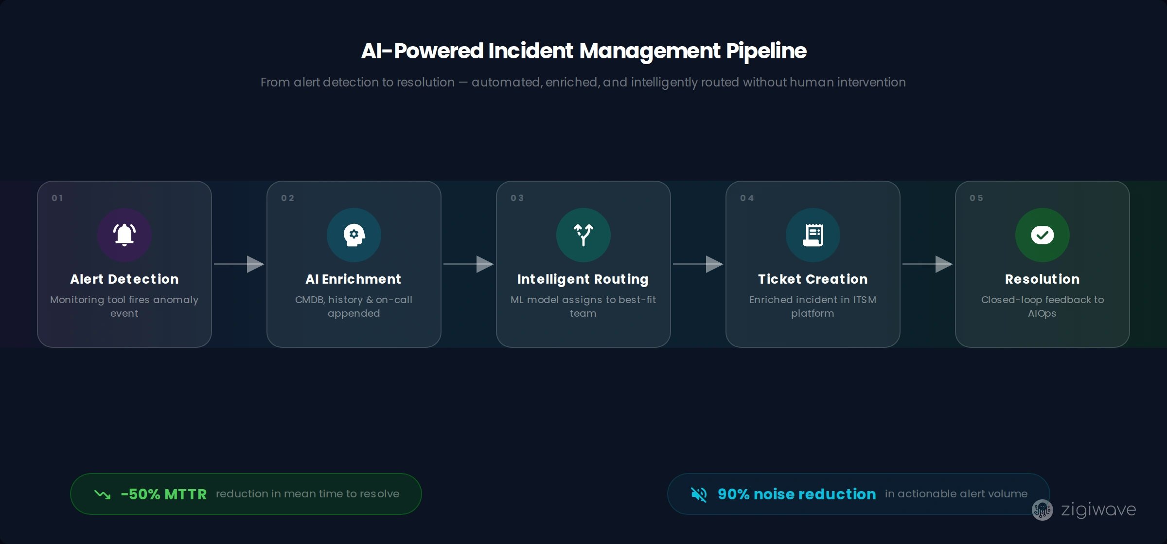1167x544 pixels.
Task: Click the zigiwave brand name text
Action: tap(1098, 510)
